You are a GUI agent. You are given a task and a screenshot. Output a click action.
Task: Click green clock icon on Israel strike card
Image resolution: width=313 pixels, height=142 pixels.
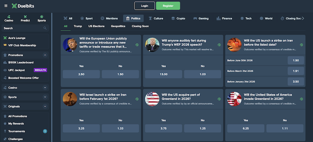coord(137,99)
